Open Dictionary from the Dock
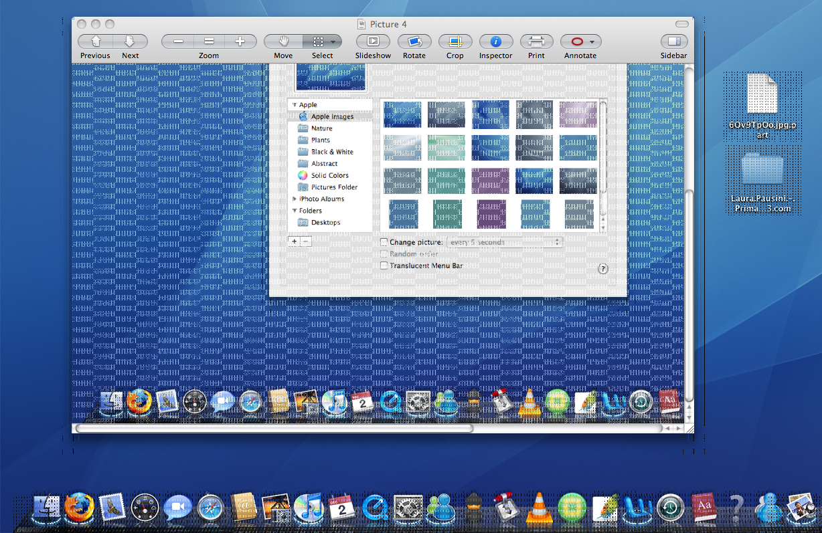The image size is (822, 533). [703, 508]
